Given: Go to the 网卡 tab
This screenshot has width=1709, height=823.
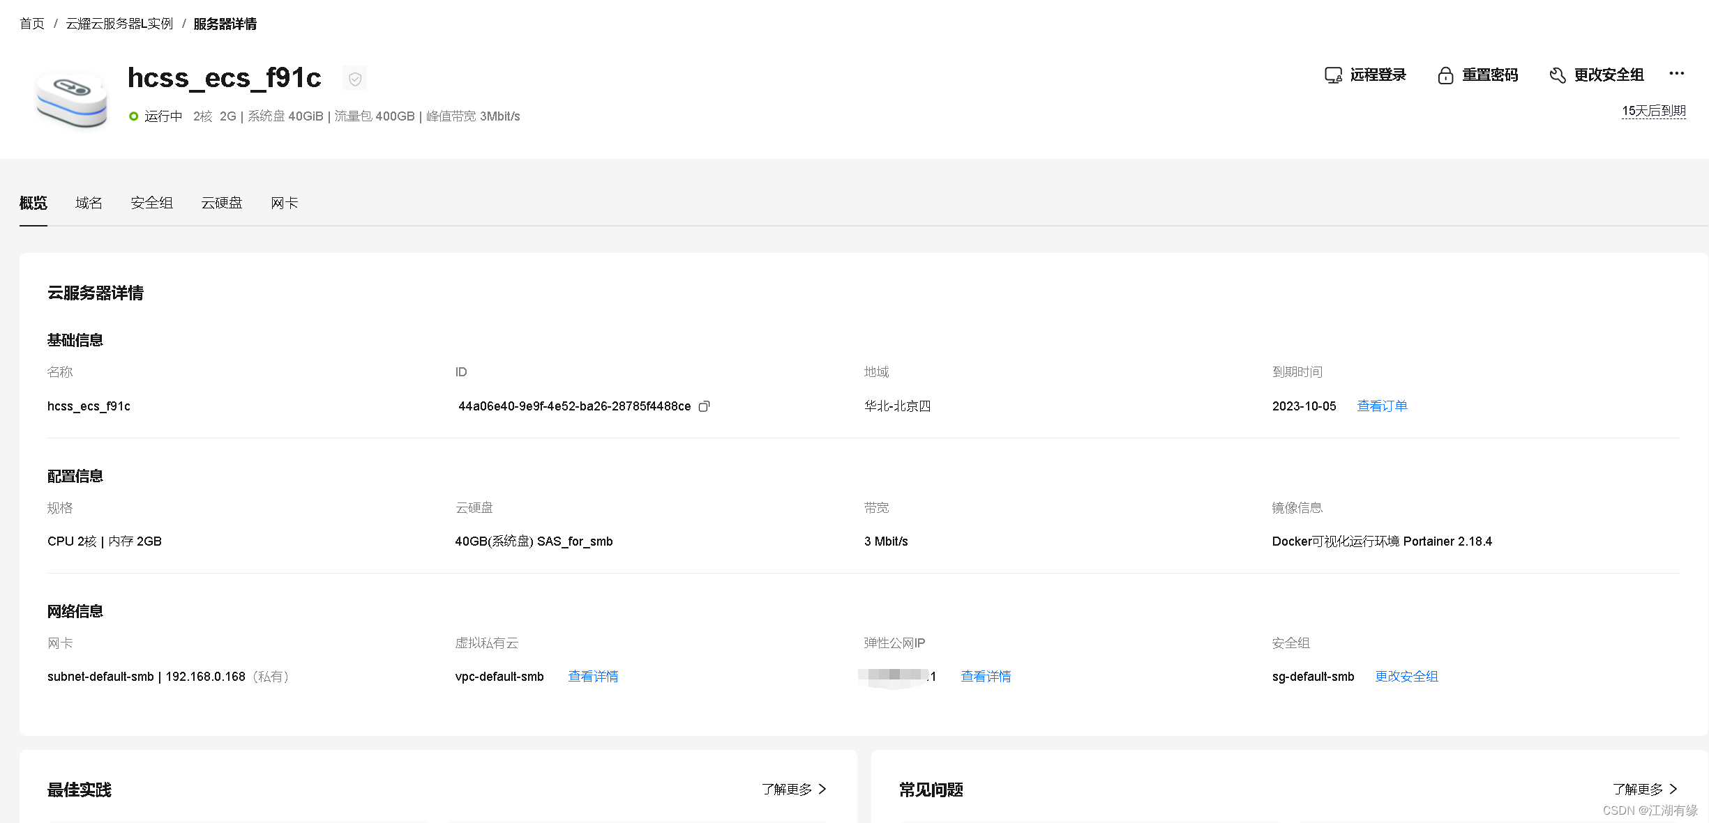Looking at the screenshot, I should [x=284, y=203].
